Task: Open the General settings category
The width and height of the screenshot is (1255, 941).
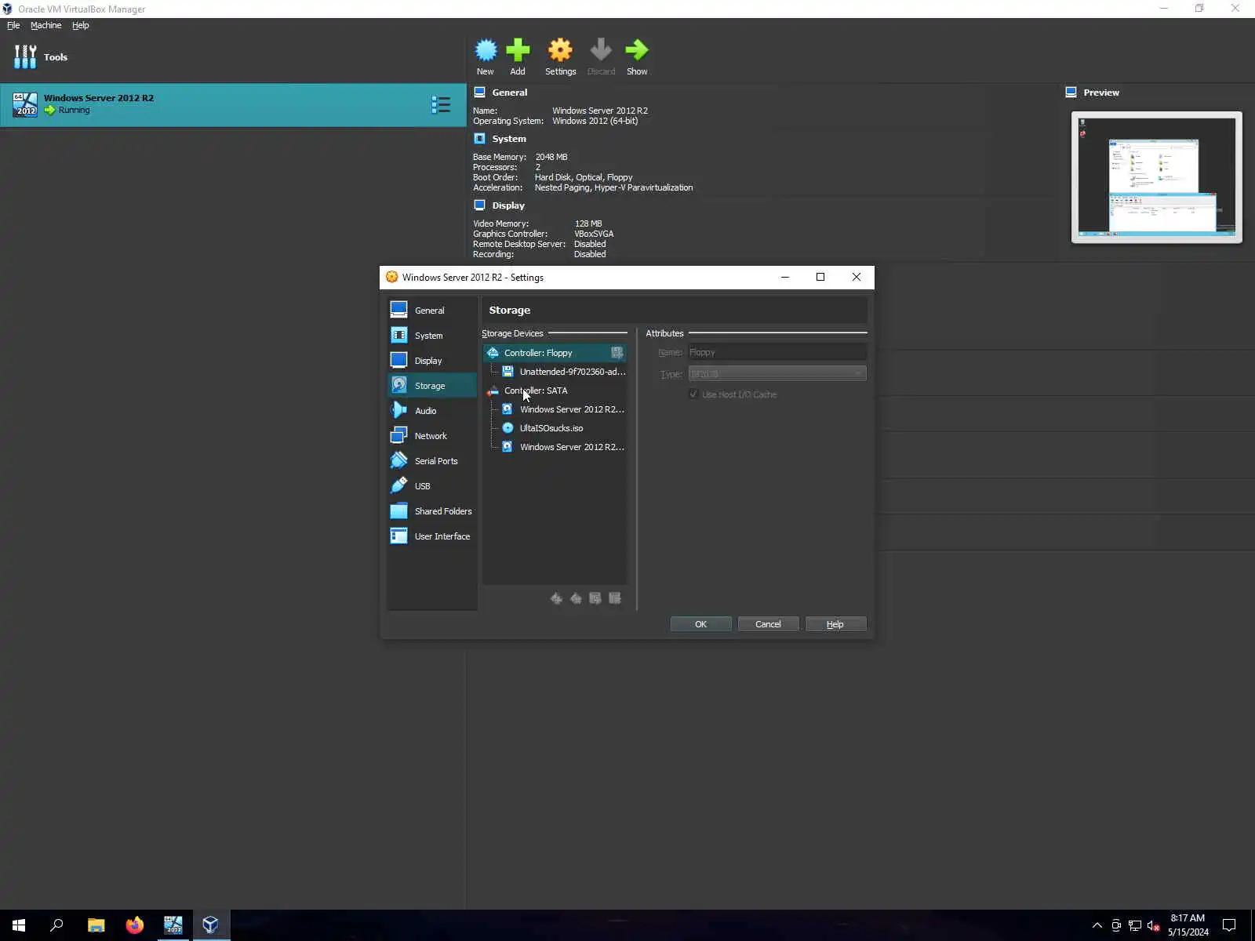Action: tap(431, 311)
